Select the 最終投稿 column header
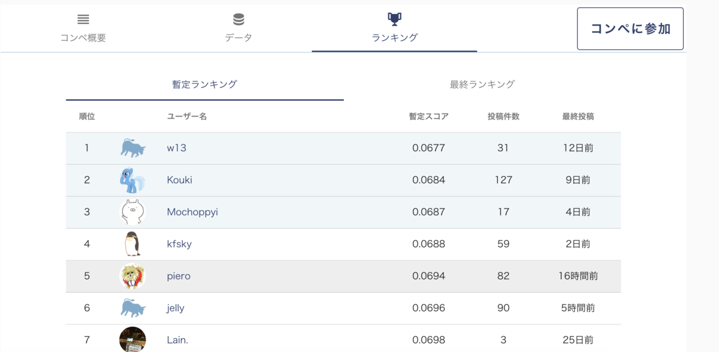 point(578,116)
